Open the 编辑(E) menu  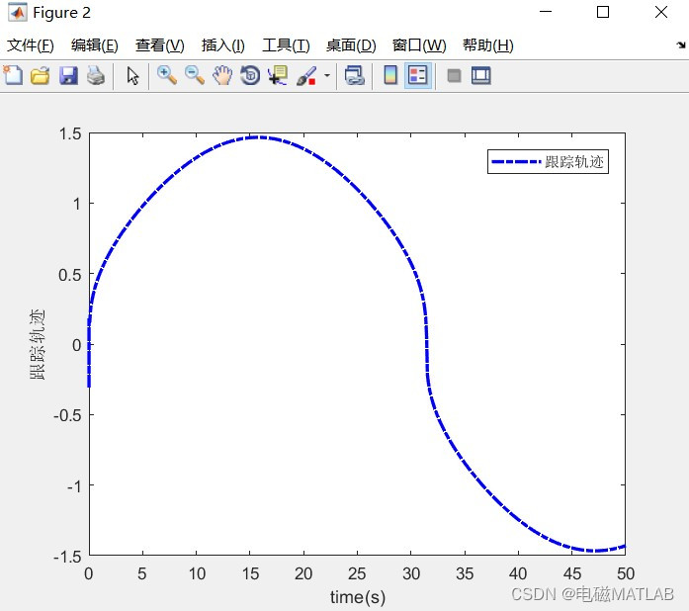coord(95,45)
